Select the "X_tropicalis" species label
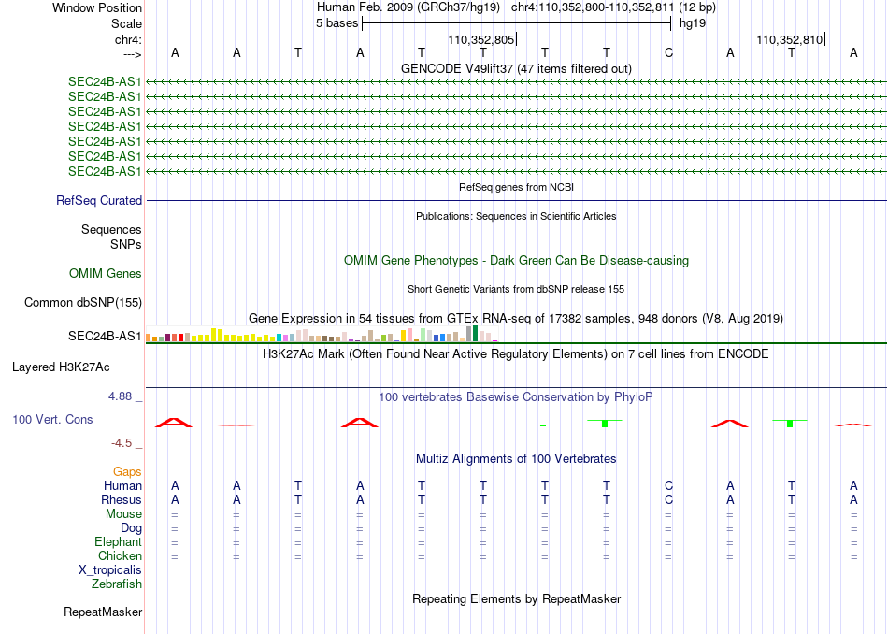 [110, 570]
